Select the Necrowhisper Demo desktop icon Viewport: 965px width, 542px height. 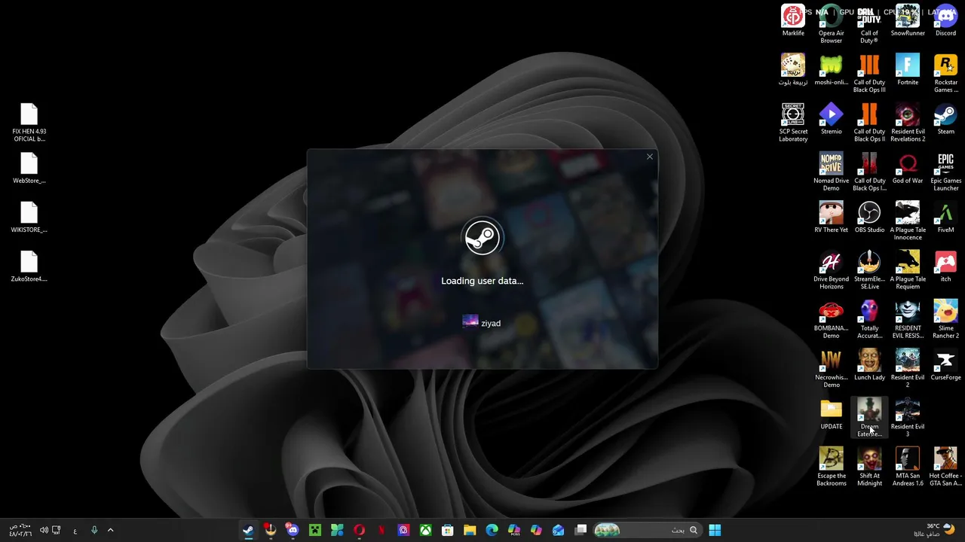click(832, 368)
